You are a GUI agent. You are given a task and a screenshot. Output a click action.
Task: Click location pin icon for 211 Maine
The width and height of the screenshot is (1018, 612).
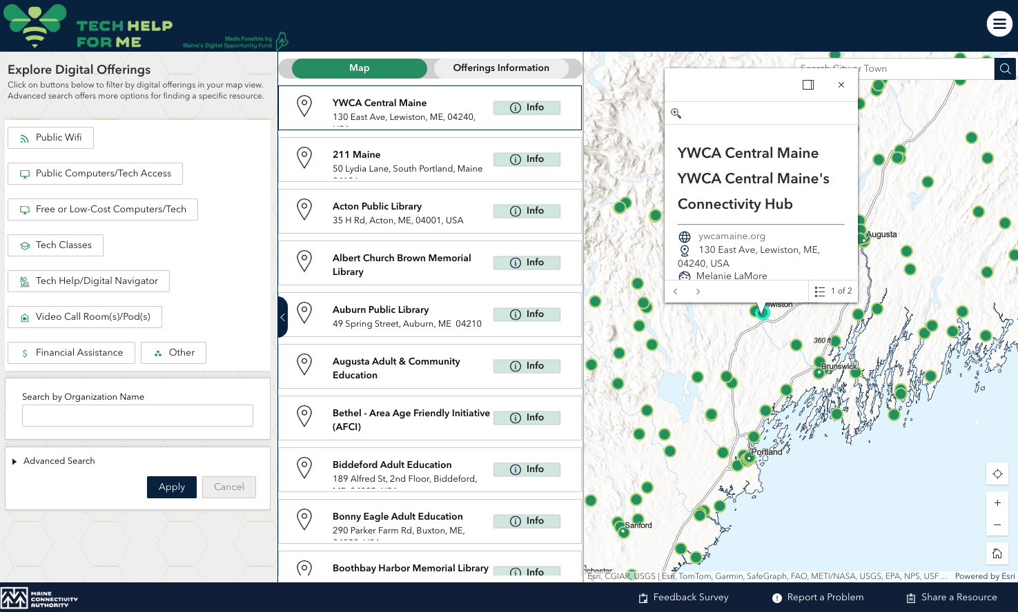coord(304,158)
